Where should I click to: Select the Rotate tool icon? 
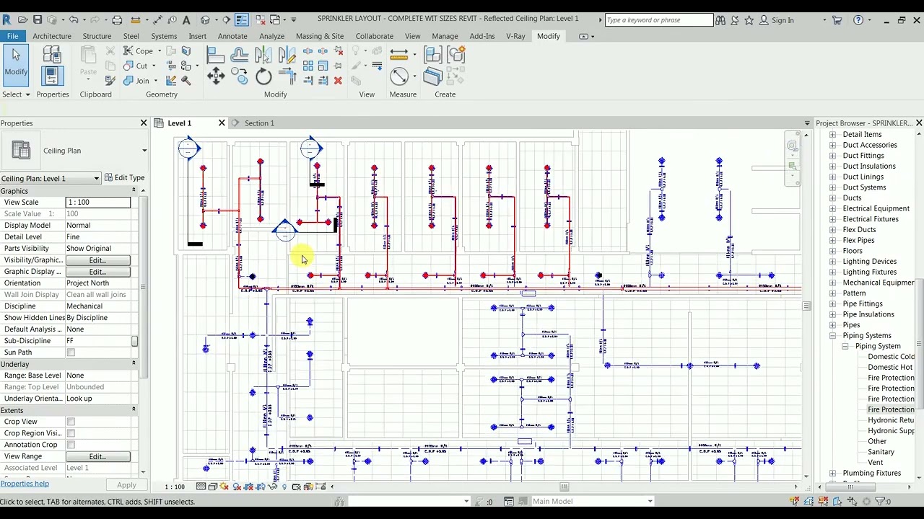tap(263, 76)
